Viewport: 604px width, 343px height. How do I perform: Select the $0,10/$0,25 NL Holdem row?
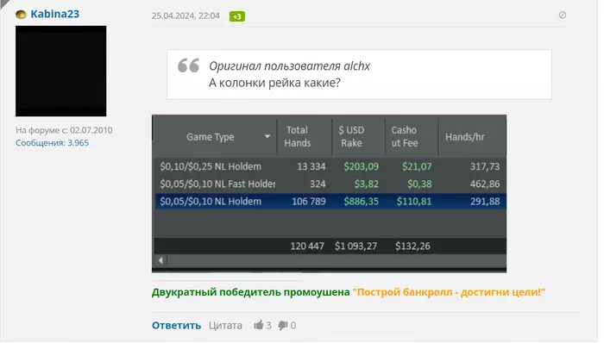[330, 166]
